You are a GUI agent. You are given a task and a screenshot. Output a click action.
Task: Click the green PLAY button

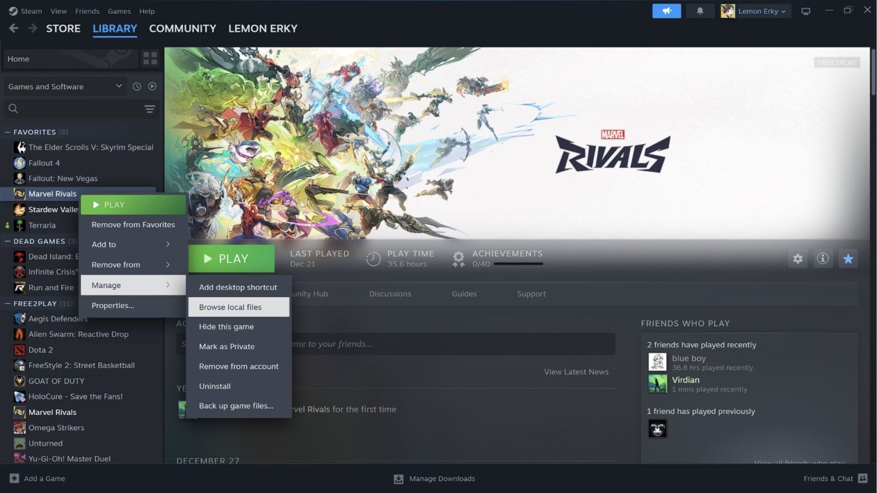click(231, 258)
